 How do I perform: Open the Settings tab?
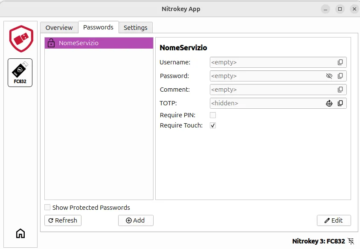coord(135,28)
